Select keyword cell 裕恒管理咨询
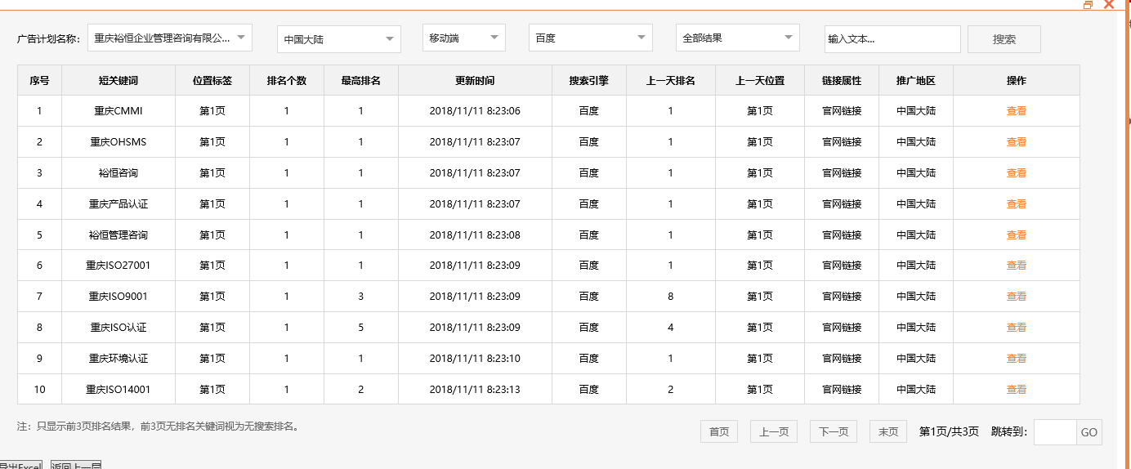Screen dimensions: 1131x469 coord(118,235)
